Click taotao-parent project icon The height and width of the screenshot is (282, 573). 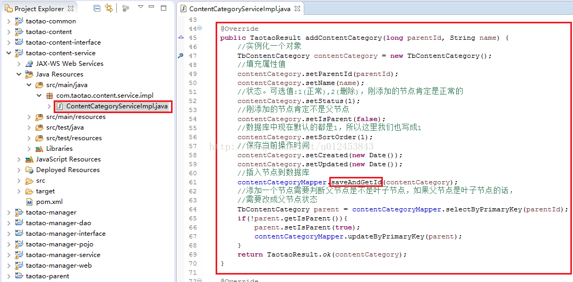tap(19, 276)
